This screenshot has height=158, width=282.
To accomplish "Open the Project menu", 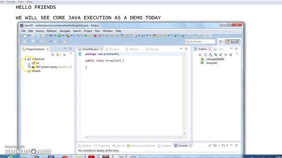I will (x=88, y=31).
